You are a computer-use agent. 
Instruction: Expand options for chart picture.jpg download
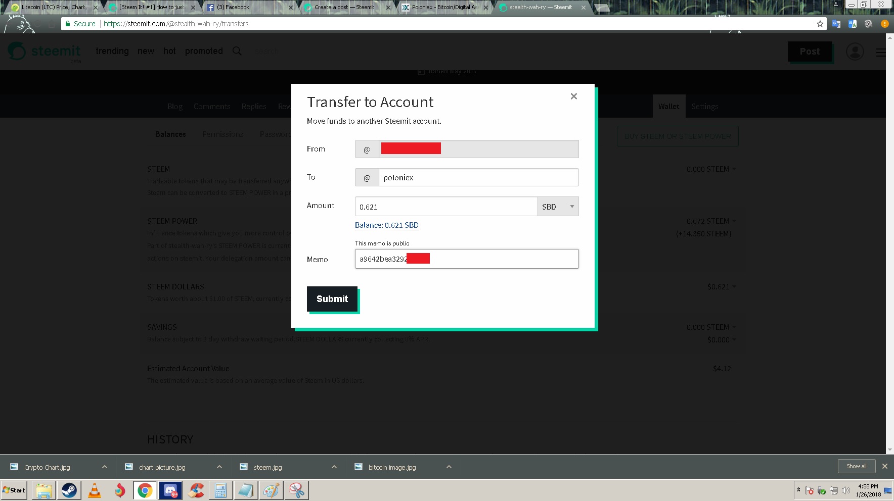point(219,467)
